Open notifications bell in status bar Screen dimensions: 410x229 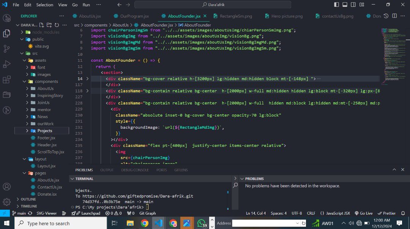tap(403, 213)
